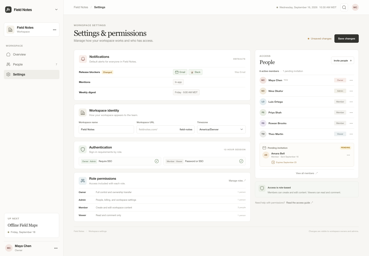Viewport: 369px width, 256px height.
Task: Click the Notifications bell icon
Action: point(83,59)
